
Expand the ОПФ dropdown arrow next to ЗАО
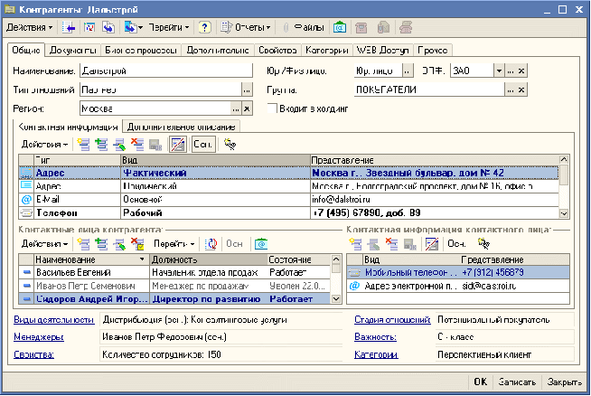pos(499,71)
